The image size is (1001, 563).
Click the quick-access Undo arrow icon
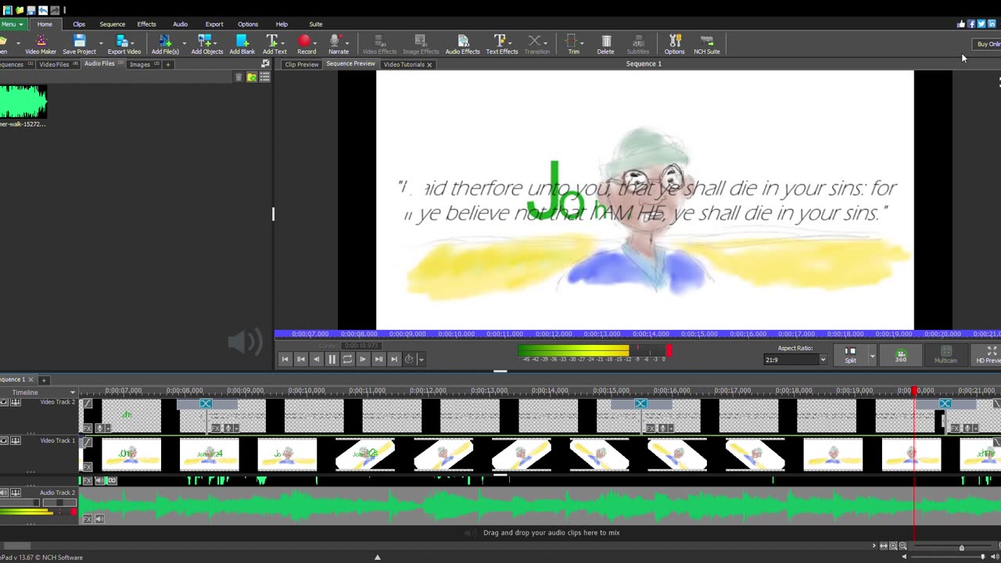(x=43, y=10)
